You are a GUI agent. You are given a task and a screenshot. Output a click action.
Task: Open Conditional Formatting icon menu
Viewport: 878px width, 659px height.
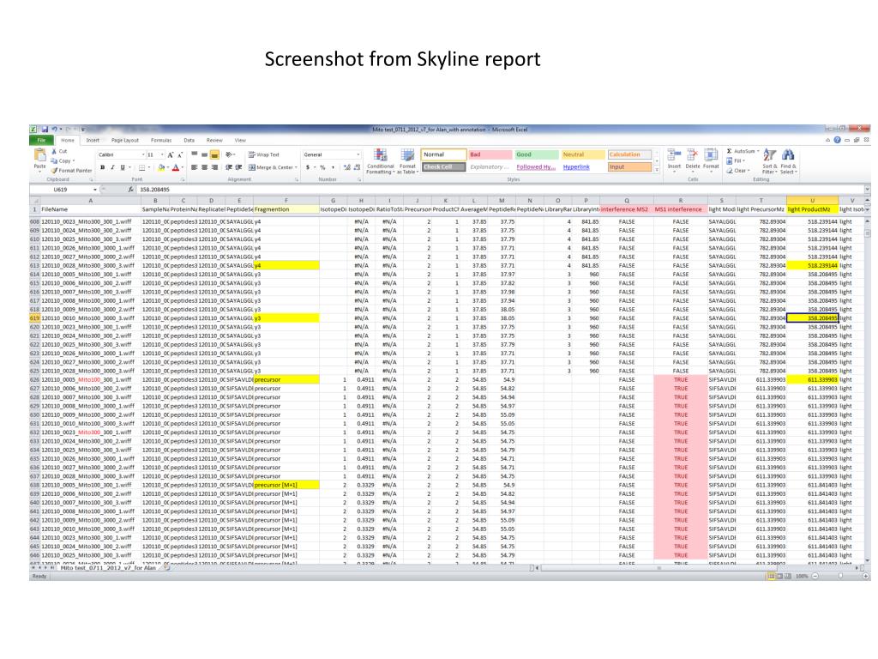(380, 155)
